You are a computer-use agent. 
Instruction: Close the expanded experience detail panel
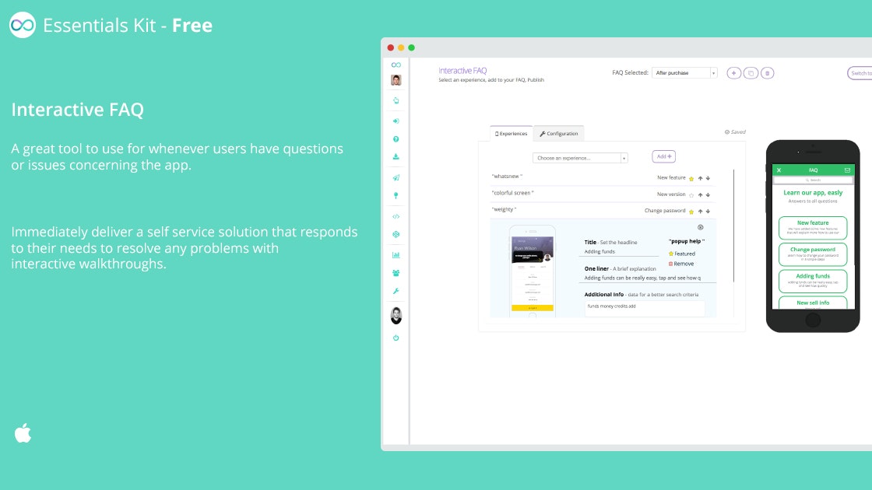tap(701, 227)
